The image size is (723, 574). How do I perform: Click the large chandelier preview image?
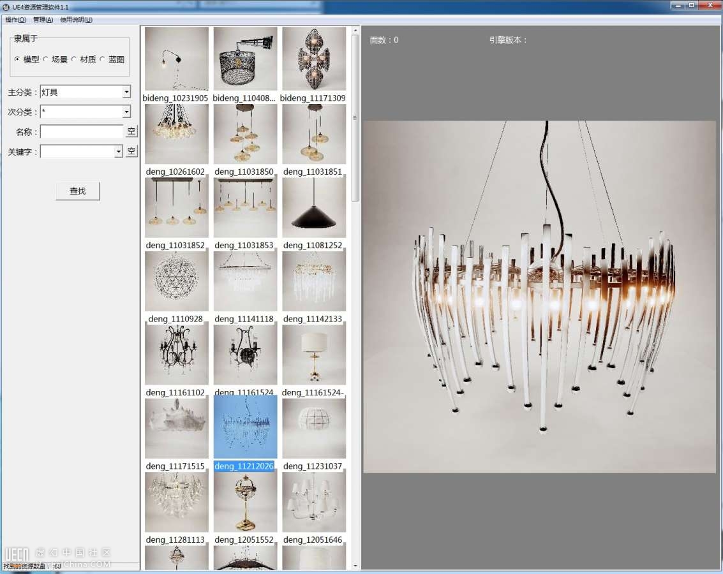pos(539,297)
